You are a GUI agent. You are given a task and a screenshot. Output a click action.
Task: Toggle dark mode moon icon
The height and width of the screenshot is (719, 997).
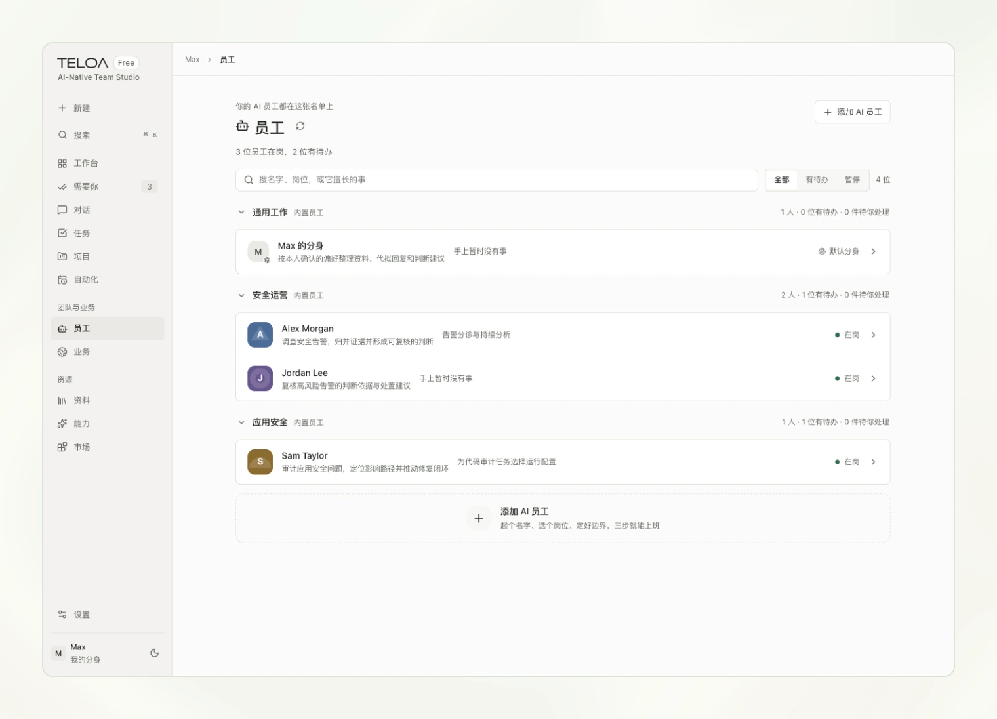click(155, 653)
